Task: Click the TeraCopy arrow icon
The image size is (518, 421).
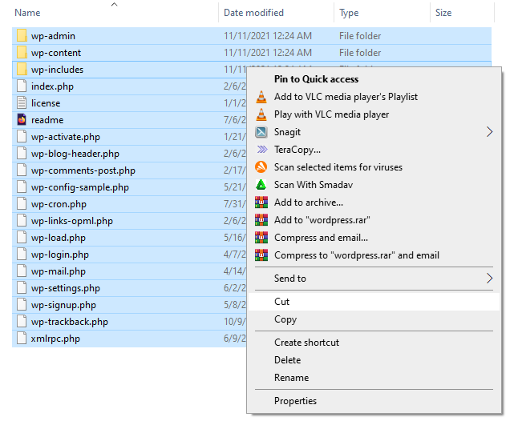Action: point(261,150)
